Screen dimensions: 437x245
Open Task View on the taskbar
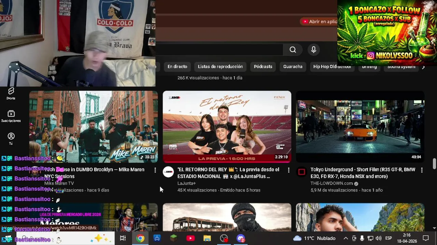click(123, 238)
